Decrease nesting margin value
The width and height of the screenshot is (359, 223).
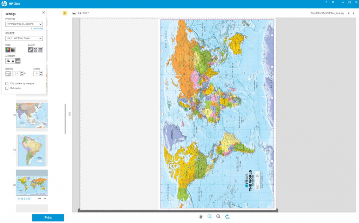point(22,75)
